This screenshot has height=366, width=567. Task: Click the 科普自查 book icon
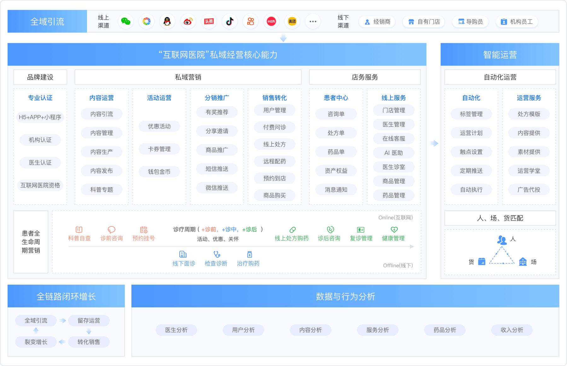[79, 230]
